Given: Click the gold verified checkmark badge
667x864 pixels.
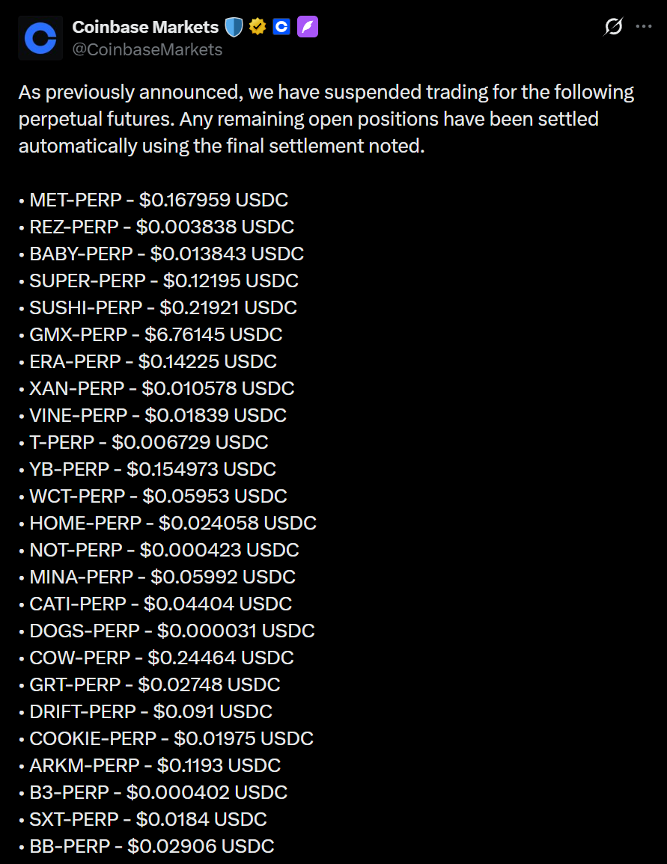Looking at the screenshot, I should tap(258, 28).
